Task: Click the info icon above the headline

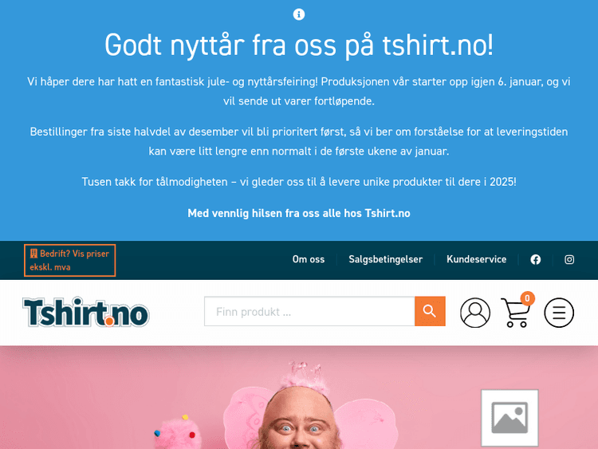Action: 299,14
